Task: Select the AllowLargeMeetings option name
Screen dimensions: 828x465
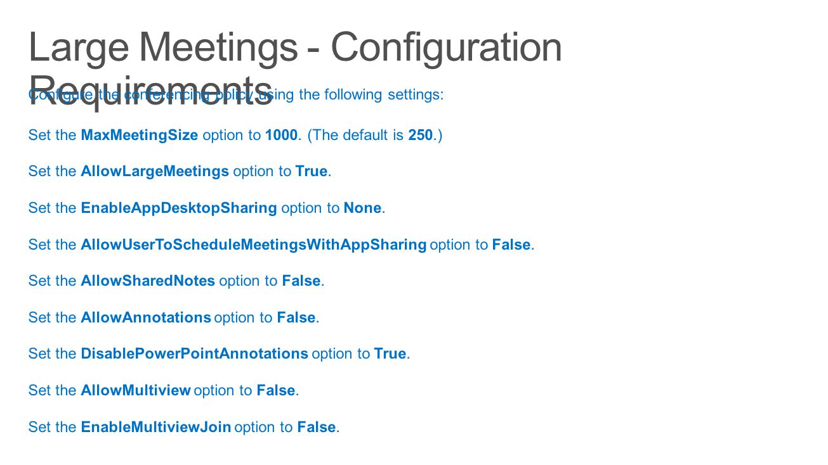Action: [x=155, y=171]
